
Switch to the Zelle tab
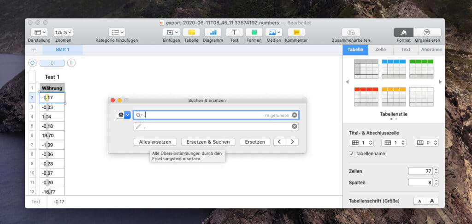pos(380,50)
